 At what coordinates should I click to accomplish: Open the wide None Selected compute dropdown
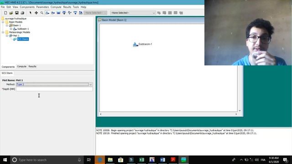(133, 13)
